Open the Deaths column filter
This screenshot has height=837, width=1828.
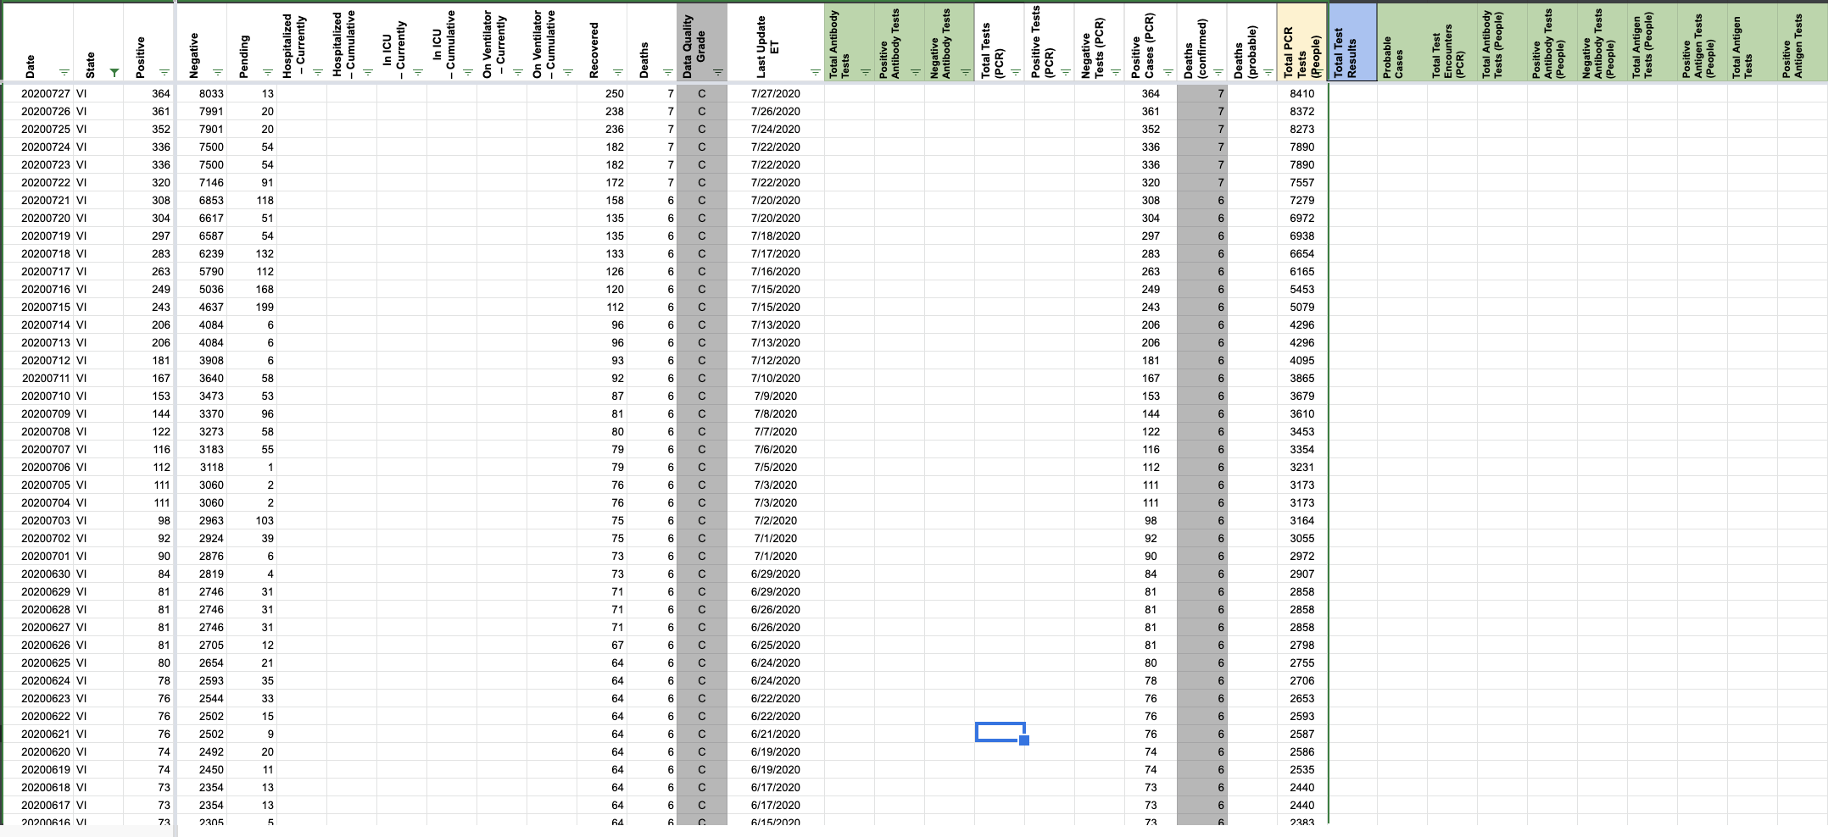668,73
